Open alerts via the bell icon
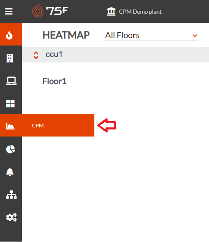 coord(10,172)
